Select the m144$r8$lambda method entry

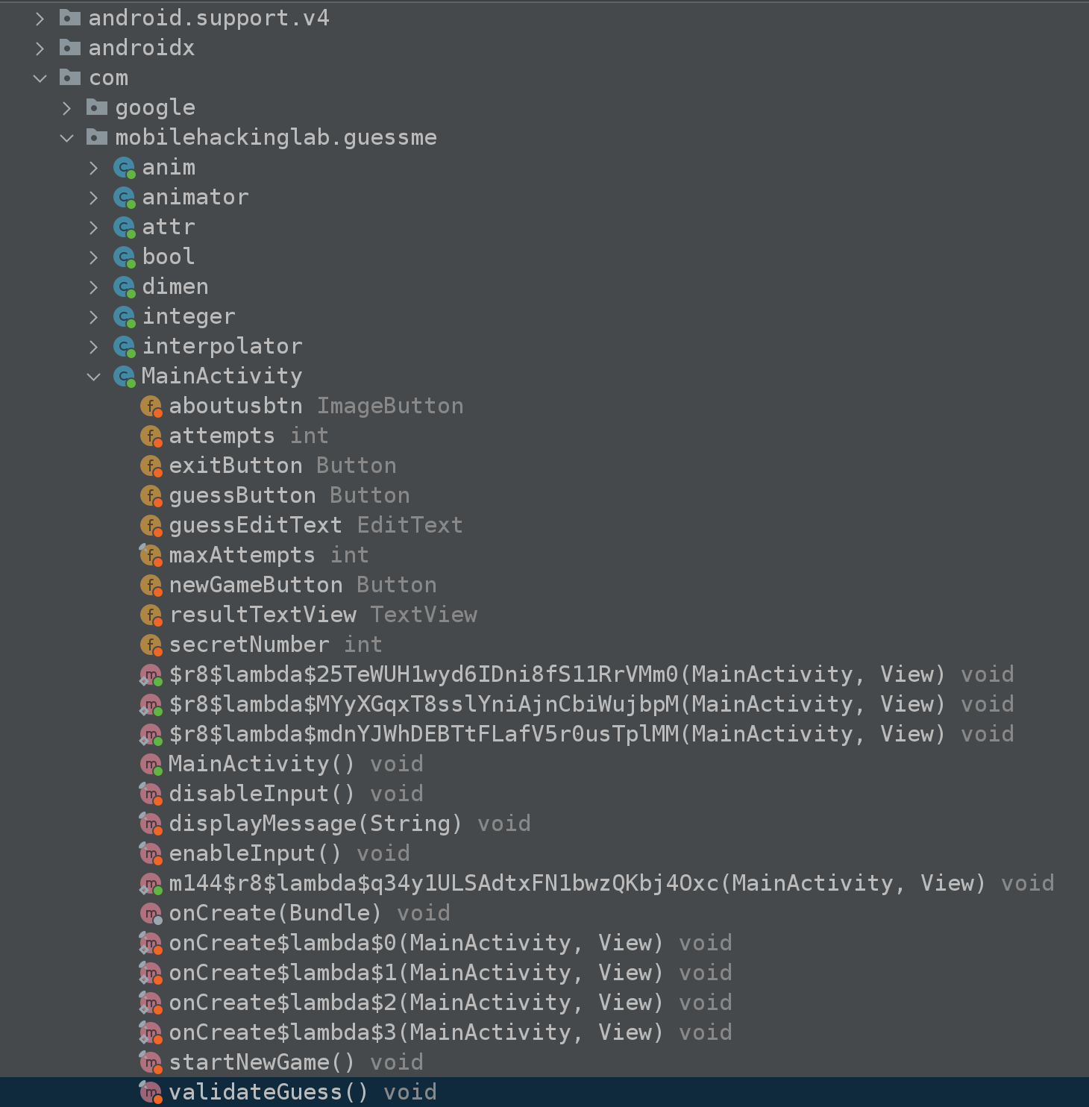574,883
